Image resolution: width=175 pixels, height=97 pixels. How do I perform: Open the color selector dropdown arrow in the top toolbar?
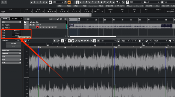[x=120, y=2]
